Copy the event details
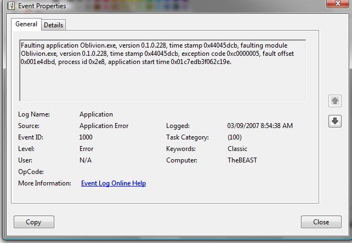352x244 pixels. click(34, 222)
